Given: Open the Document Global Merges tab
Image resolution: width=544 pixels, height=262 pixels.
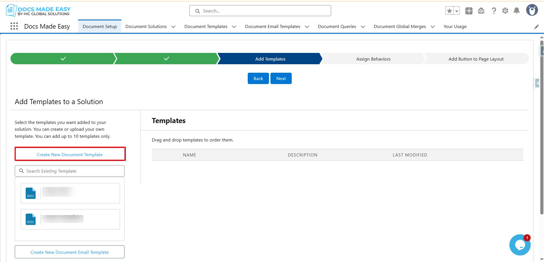Looking at the screenshot, I should [400, 26].
